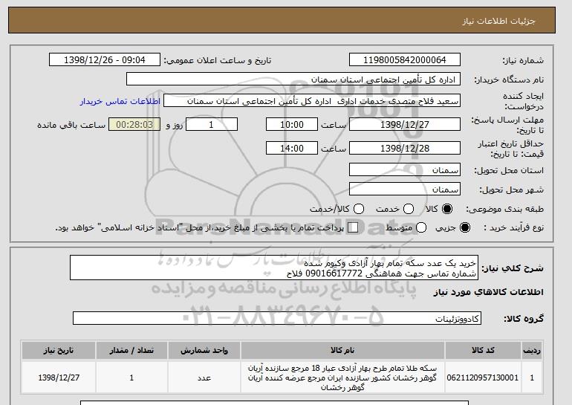Open the اطلاعات تماس خریدار link
Image resolution: width=572 pixels, height=405 pixels.
tap(120, 101)
